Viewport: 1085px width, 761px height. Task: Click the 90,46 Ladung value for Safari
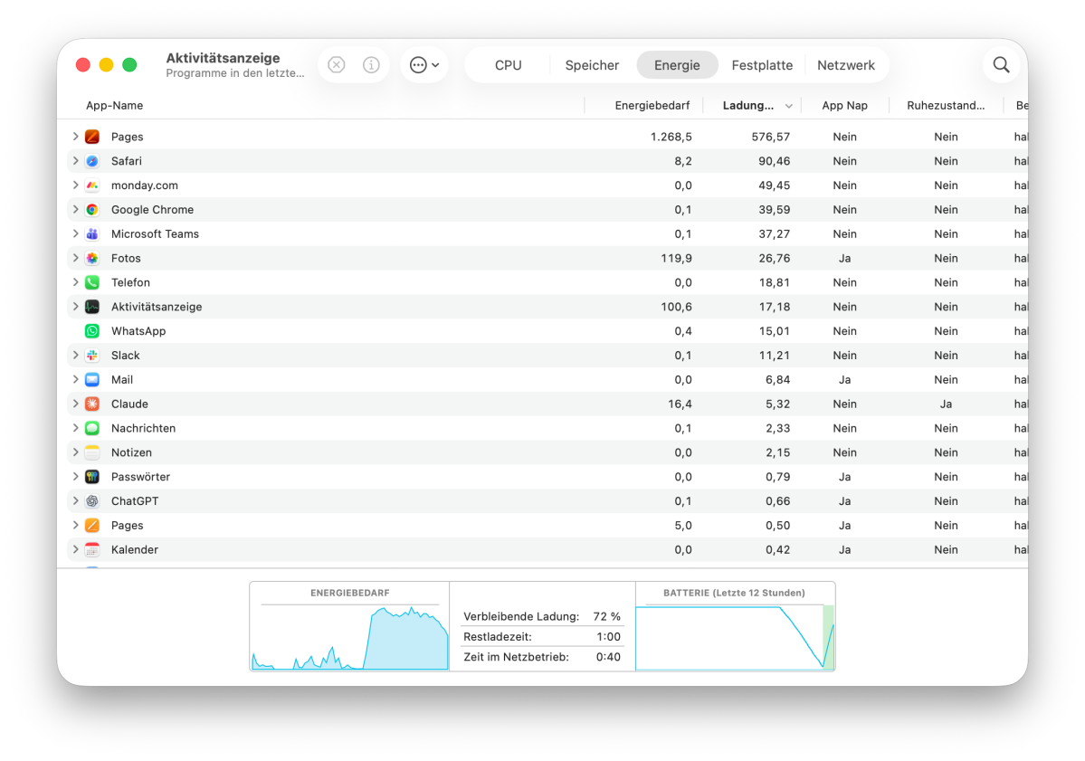tap(774, 160)
